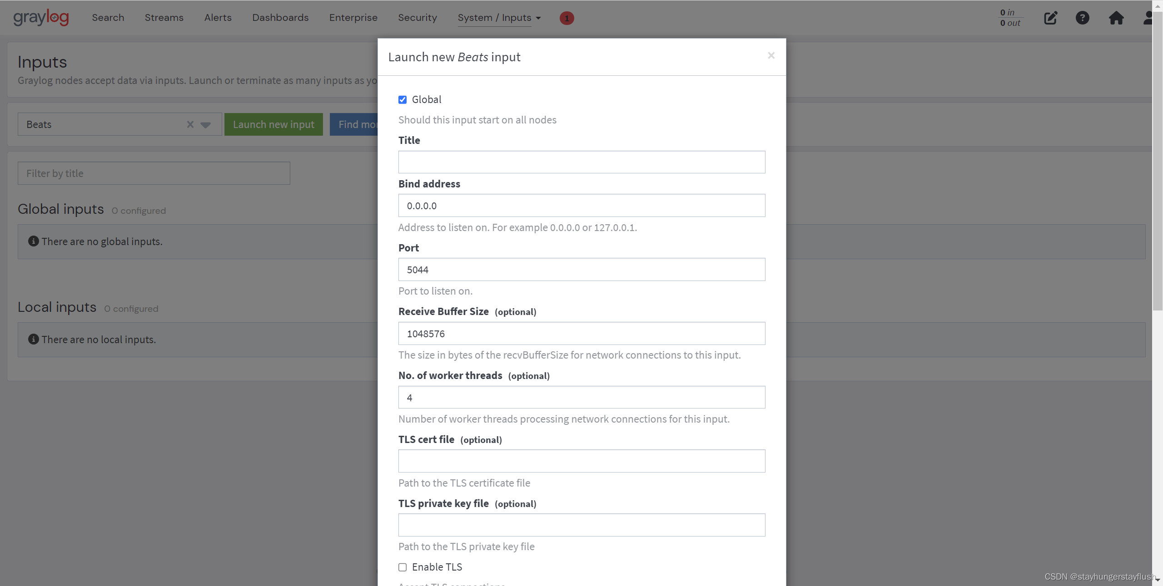Open the user profile icon
1163x586 pixels.
pyautogui.click(x=1148, y=18)
